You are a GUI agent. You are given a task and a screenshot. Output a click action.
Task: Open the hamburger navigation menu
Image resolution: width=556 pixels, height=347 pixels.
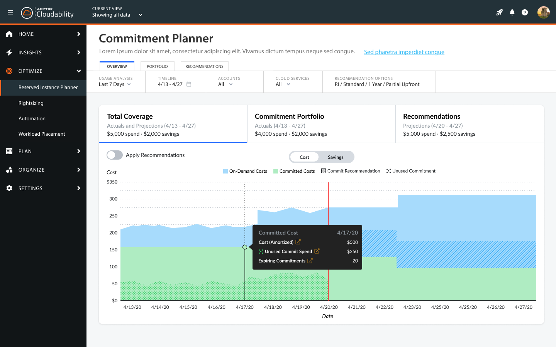tap(10, 12)
